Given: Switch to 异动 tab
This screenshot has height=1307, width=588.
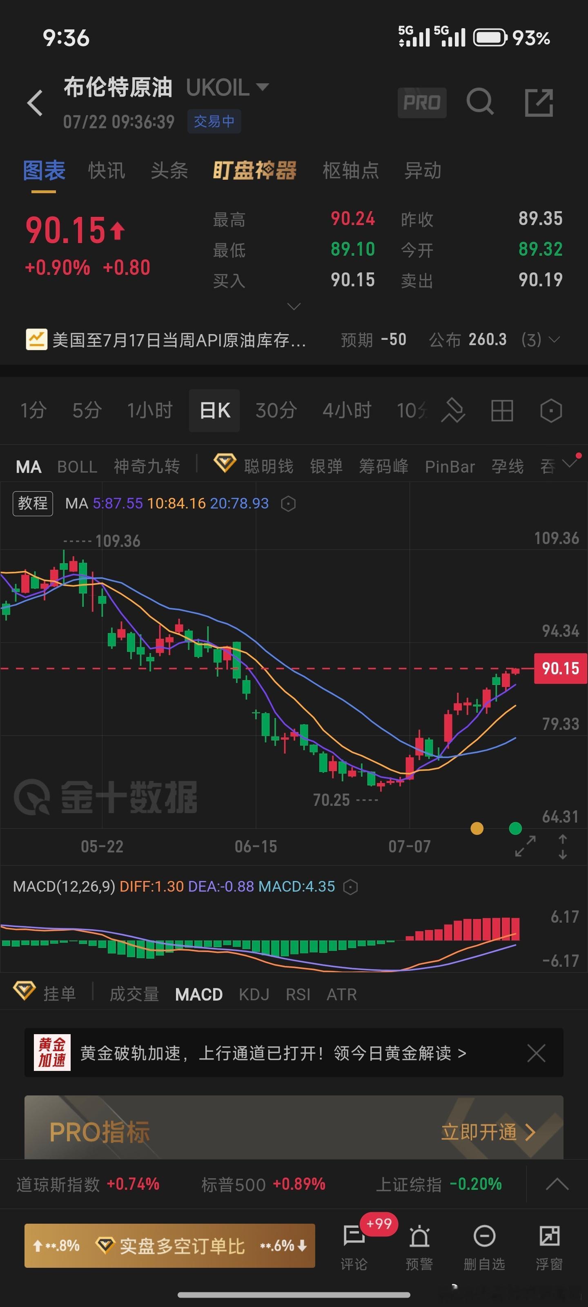Looking at the screenshot, I should (x=423, y=170).
